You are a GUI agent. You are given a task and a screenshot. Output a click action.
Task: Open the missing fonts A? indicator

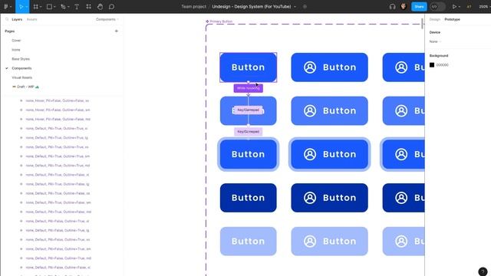coord(469,7)
